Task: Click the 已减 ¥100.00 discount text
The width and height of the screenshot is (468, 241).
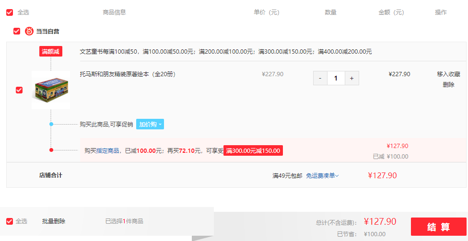Action: pyautogui.click(x=391, y=157)
